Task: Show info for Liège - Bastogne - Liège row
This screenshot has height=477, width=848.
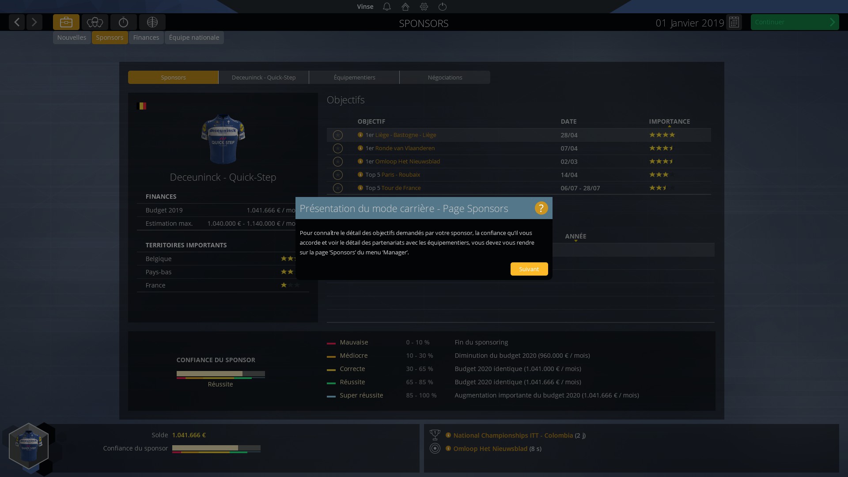Action: pos(360,135)
